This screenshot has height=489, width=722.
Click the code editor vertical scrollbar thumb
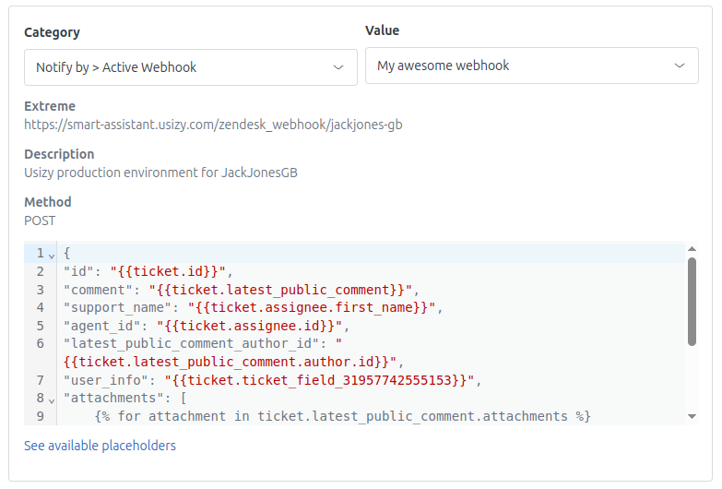point(692,302)
